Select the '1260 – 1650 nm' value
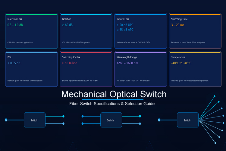 coord(127,63)
